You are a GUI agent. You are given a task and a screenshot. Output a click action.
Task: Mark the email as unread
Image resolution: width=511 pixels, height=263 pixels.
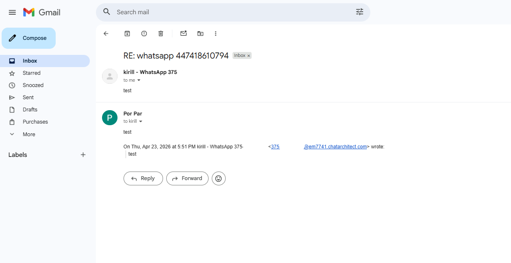tap(183, 34)
